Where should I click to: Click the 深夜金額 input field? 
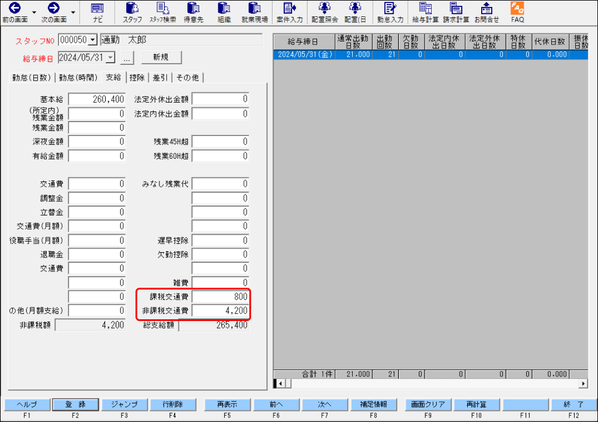pyautogui.click(x=97, y=142)
